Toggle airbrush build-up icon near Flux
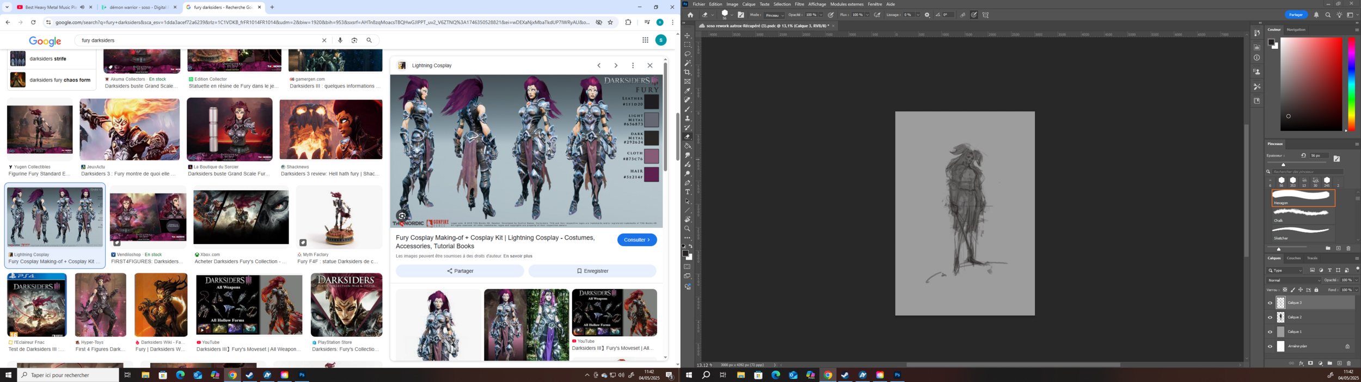1361x382 pixels. point(878,15)
